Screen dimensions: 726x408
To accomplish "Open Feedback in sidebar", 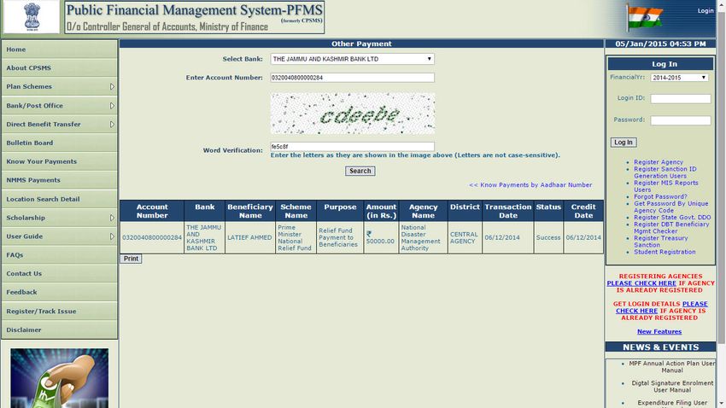I will [x=59, y=293].
